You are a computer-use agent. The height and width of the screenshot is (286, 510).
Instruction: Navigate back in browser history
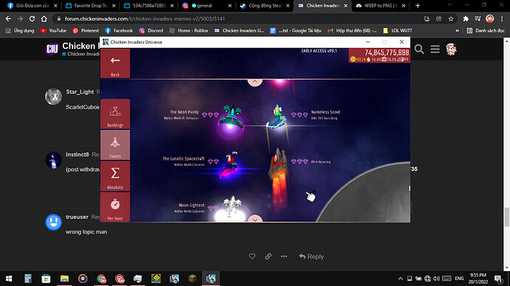(8, 19)
